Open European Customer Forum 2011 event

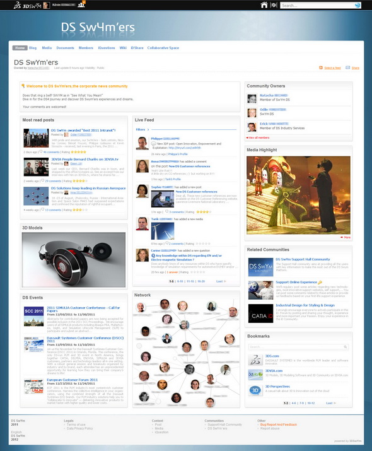click(x=72, y=380)
